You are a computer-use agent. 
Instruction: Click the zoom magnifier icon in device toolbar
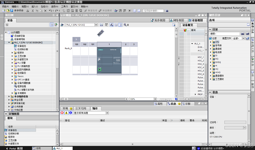[125, 25]
